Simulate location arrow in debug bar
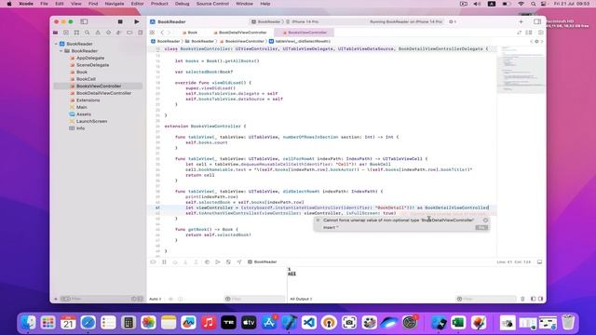Viewport: 596px width, 335px height. click(239, 262)
